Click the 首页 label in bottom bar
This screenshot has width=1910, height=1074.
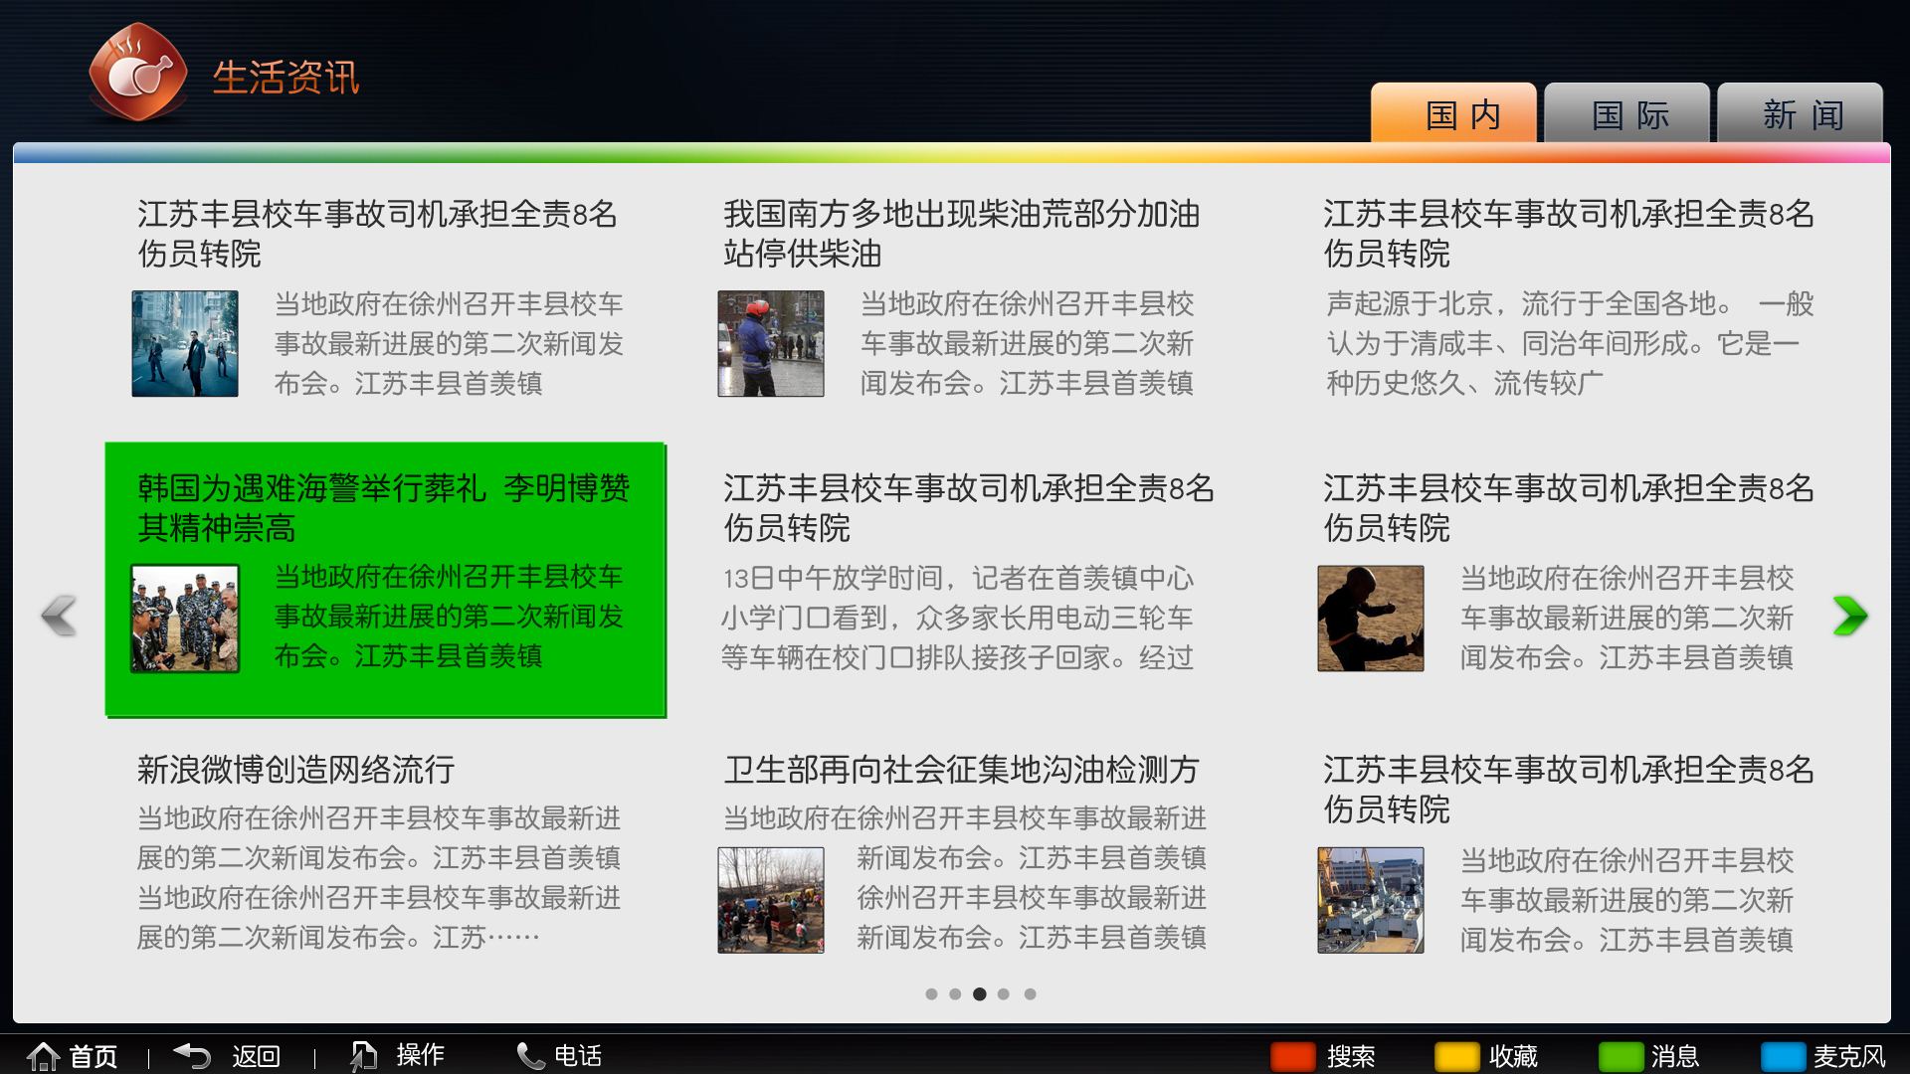coord(94,1056)
